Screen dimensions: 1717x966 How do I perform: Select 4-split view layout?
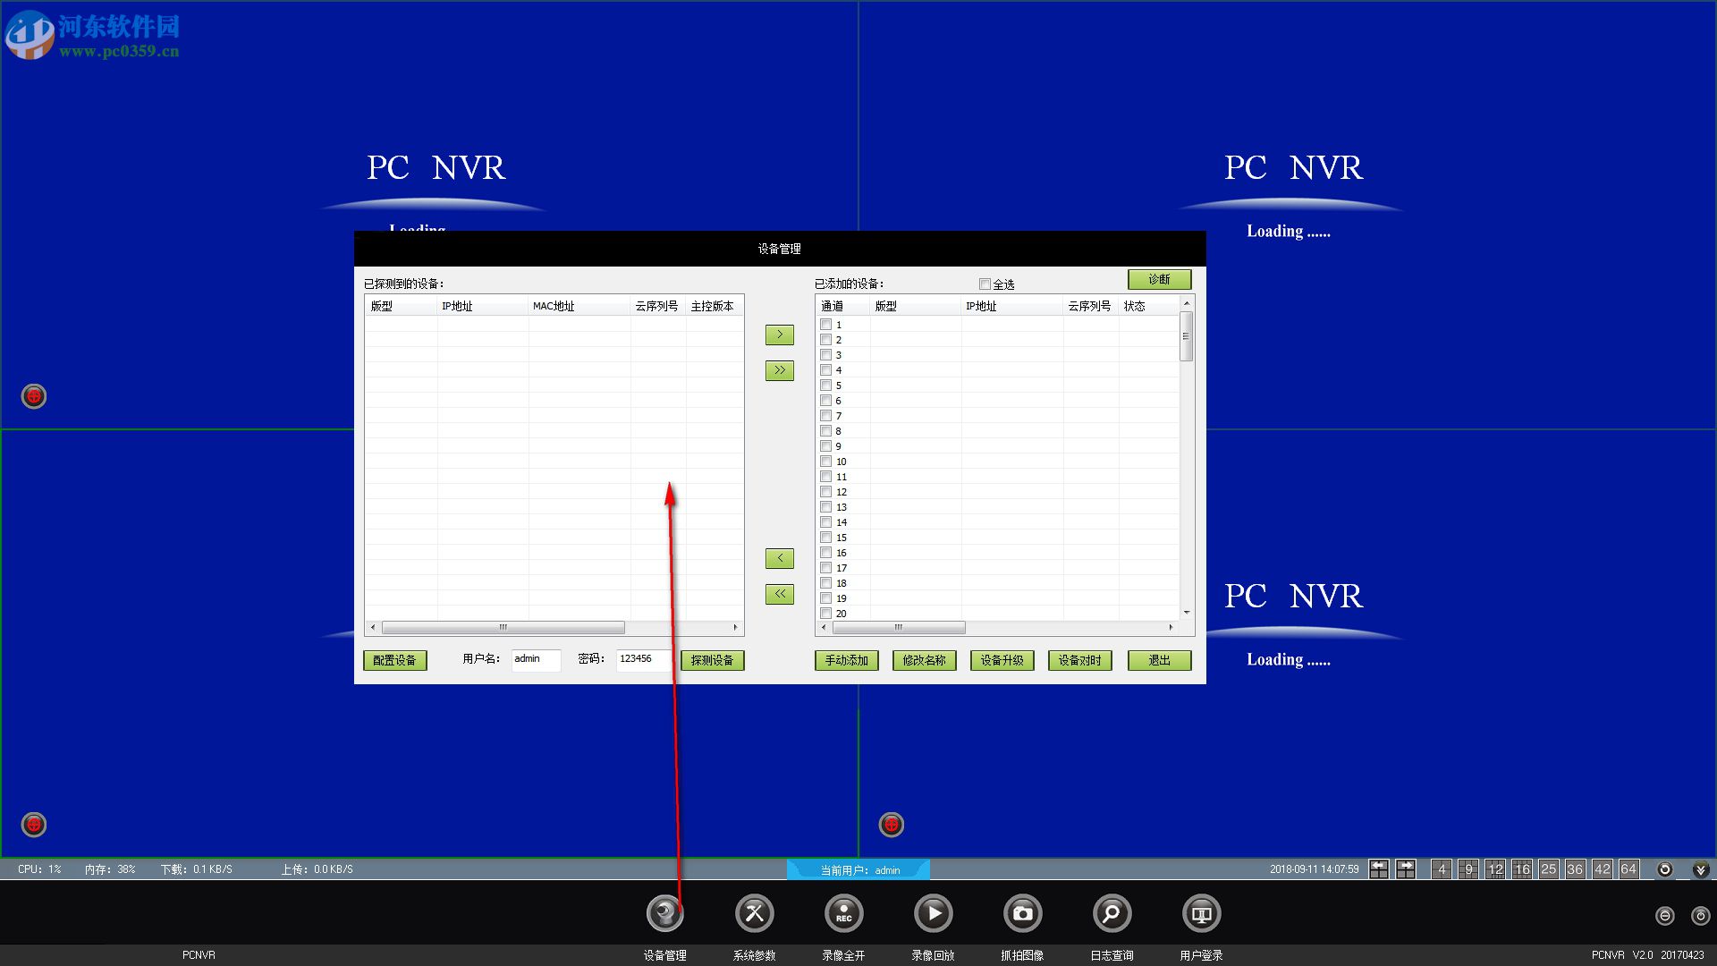pyautogui.click(x=1442, y=869)
